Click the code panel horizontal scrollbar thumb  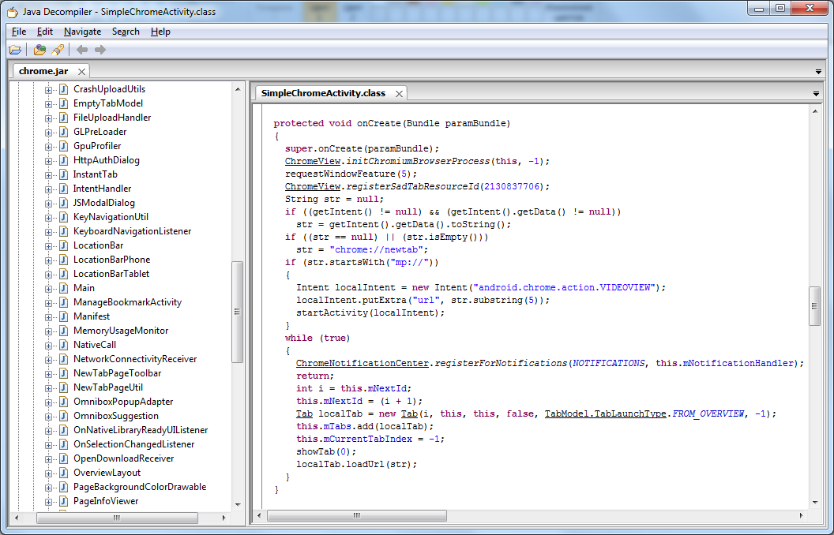pos(356,515)
